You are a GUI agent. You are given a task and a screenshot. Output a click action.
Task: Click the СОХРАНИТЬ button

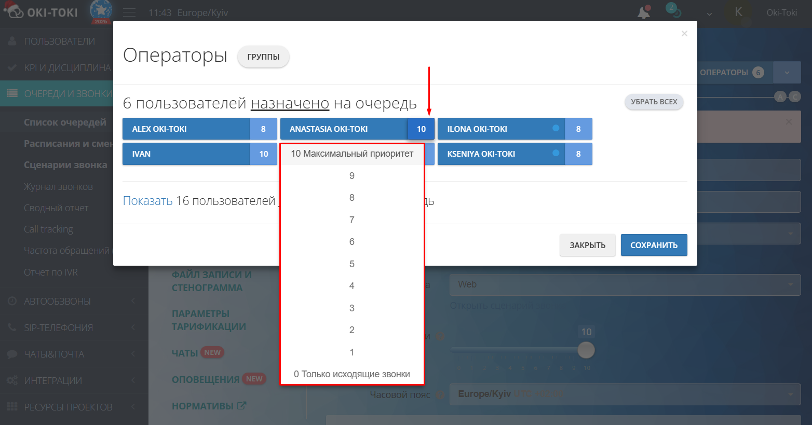(x=654, y=244)
